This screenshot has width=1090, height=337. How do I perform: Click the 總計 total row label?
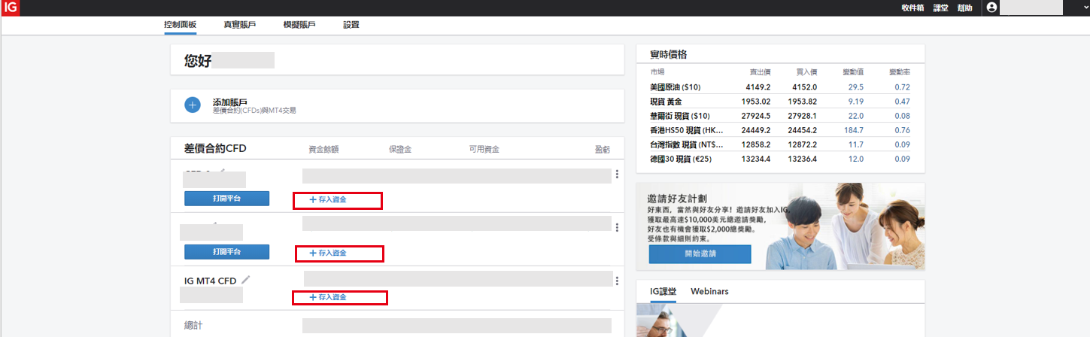tap(193, 325)
